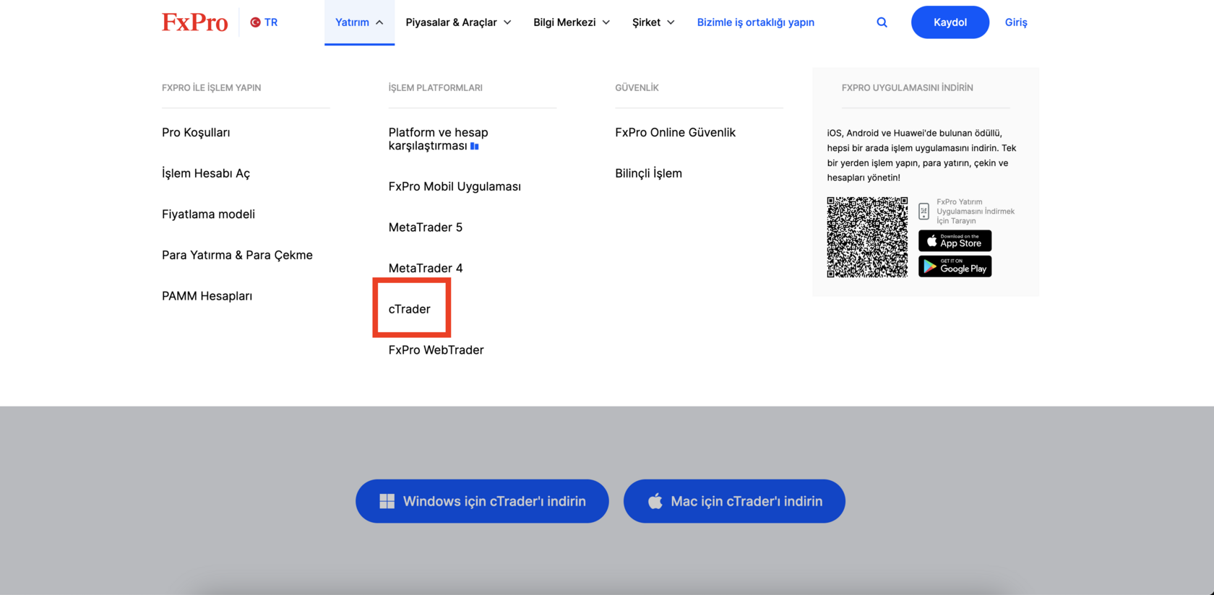Screen dimensions: 1214x595
Task: Click the GÜVENLİK heading
Action: pos(637,88)
